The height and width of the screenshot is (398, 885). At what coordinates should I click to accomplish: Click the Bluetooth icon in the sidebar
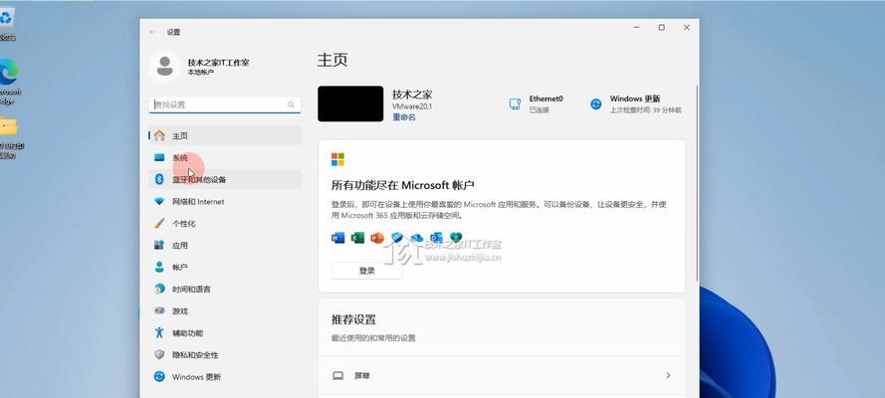159,179
